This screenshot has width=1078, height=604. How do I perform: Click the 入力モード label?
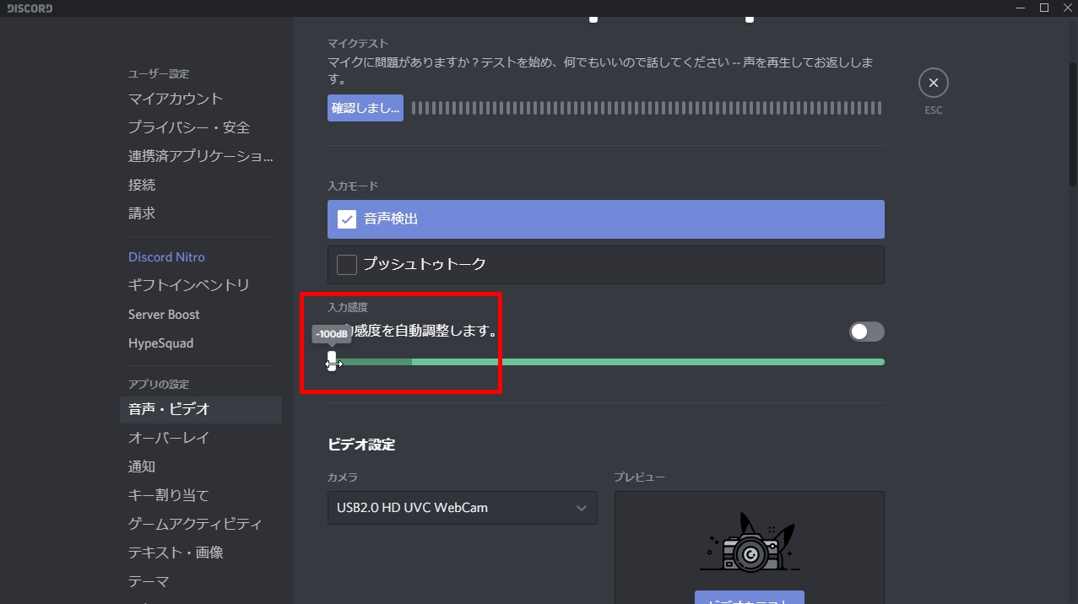point(353,186)
